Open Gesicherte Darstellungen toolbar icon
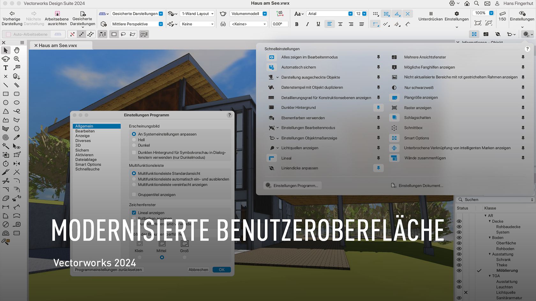 coord(83,13)
